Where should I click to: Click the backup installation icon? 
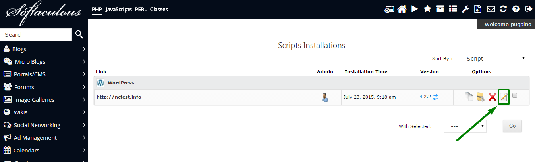pos(481,97)
